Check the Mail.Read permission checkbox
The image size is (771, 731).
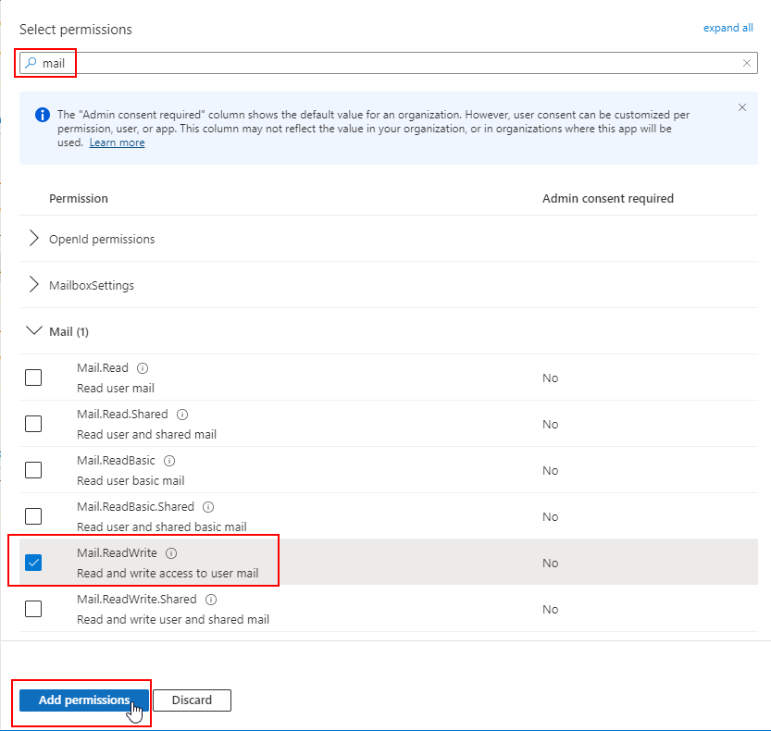pos(33,378)
